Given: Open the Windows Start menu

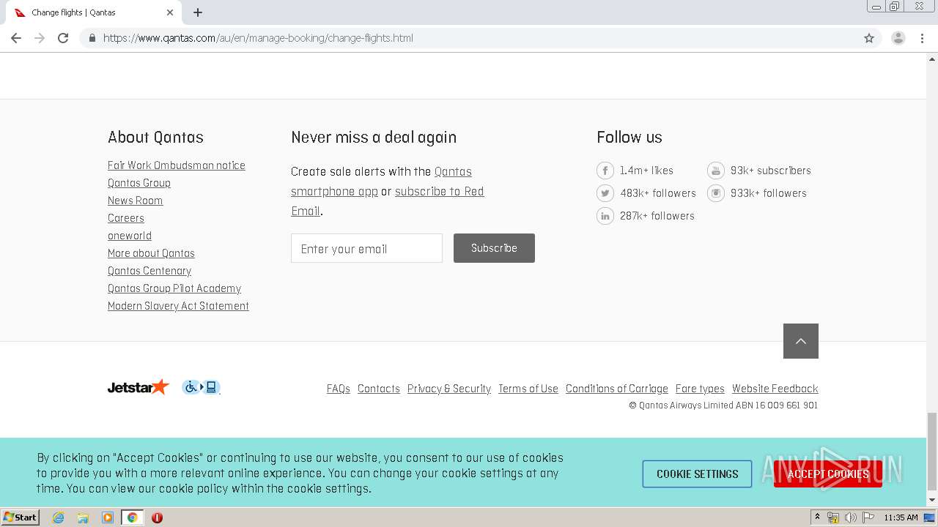Looking at the screenshot, I should coord(20,517).
